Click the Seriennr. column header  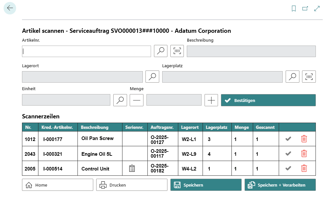point(135,127)
